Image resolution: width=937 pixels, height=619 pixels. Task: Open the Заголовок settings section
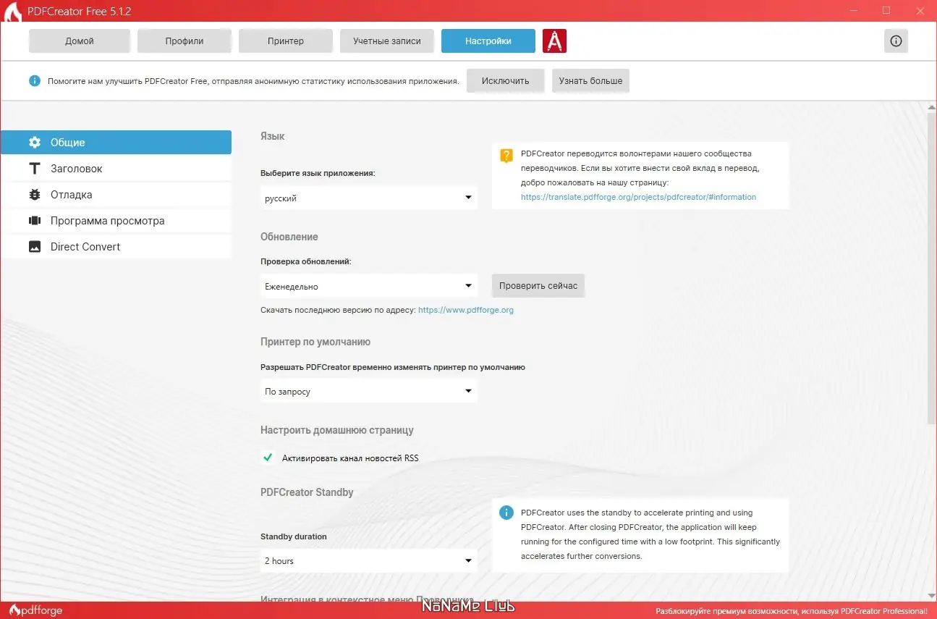[116, 168]
